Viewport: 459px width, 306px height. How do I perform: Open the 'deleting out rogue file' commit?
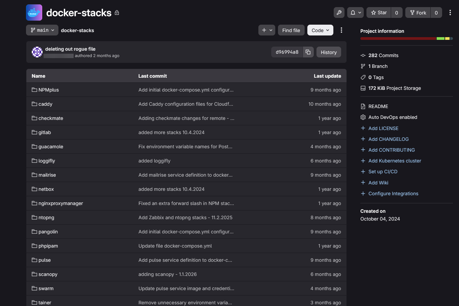pos(70,49)
